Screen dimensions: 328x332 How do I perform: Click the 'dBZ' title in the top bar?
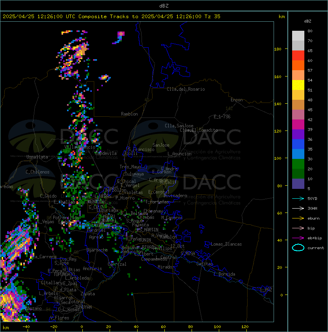pyautogui.click(x=164, y=6)
